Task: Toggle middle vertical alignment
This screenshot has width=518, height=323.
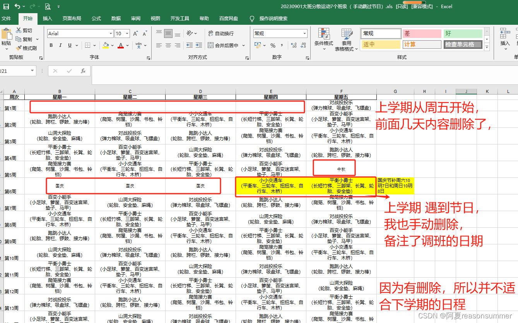Action: tap(168, 33)
